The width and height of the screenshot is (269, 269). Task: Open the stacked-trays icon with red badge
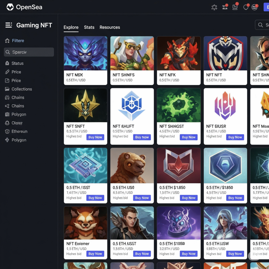click(x=225, y=7)
